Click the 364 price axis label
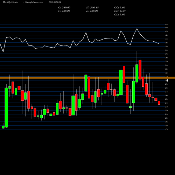 (167, 58)
